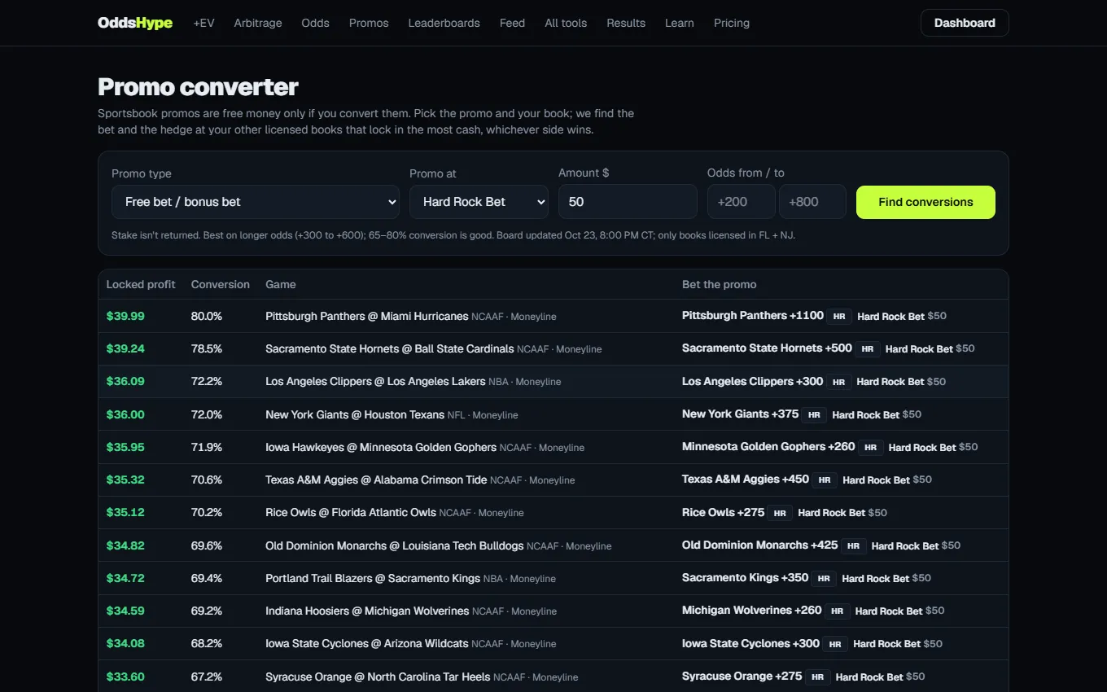Click the 71.9% conversion value
Viewport: 1107px width, 692px height.
click(x=207, y=447)
